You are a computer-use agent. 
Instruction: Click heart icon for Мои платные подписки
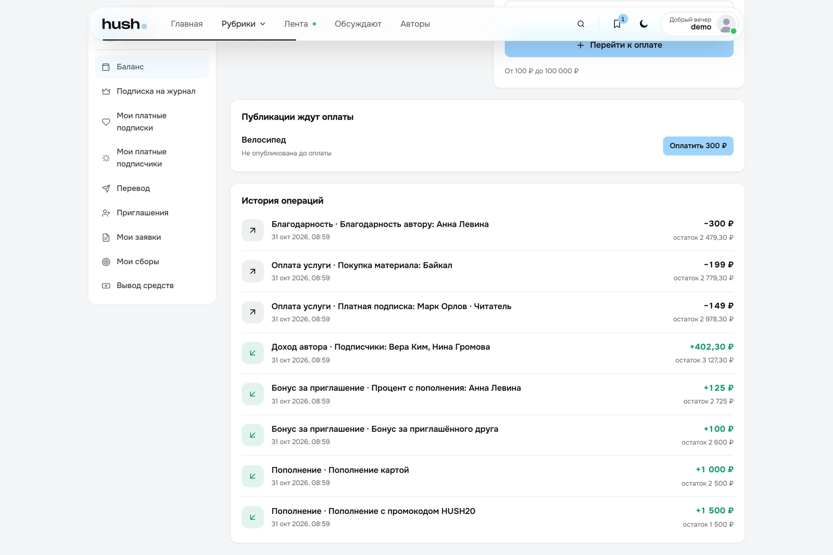point(106,122)
